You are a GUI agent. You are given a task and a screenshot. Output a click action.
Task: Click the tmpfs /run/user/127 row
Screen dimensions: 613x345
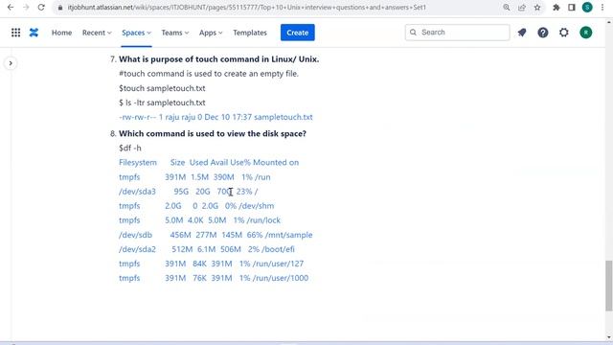pos(212,264)
